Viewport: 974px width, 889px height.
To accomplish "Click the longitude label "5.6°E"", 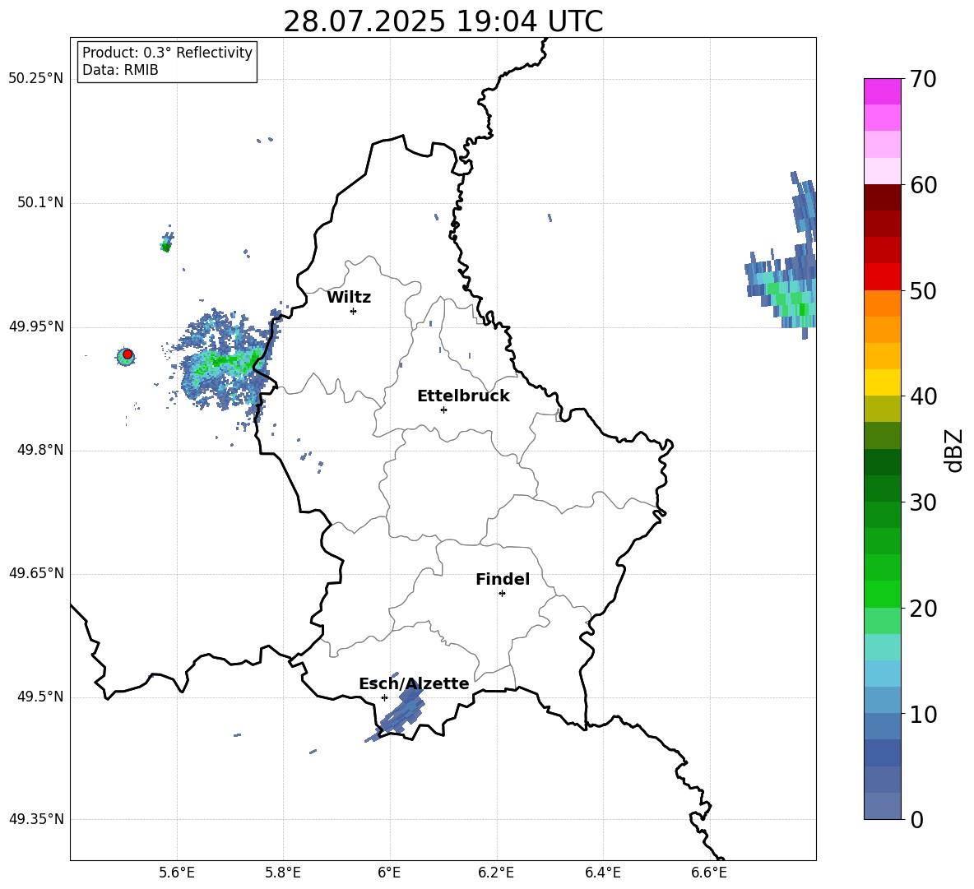I will tap(177, 873).
